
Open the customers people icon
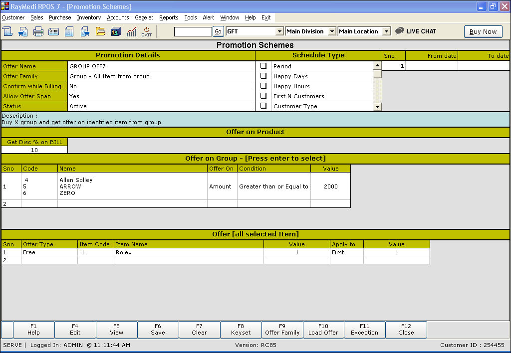116,31
